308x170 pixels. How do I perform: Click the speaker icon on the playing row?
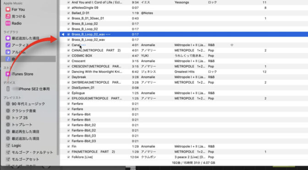[x=63, y=34]
